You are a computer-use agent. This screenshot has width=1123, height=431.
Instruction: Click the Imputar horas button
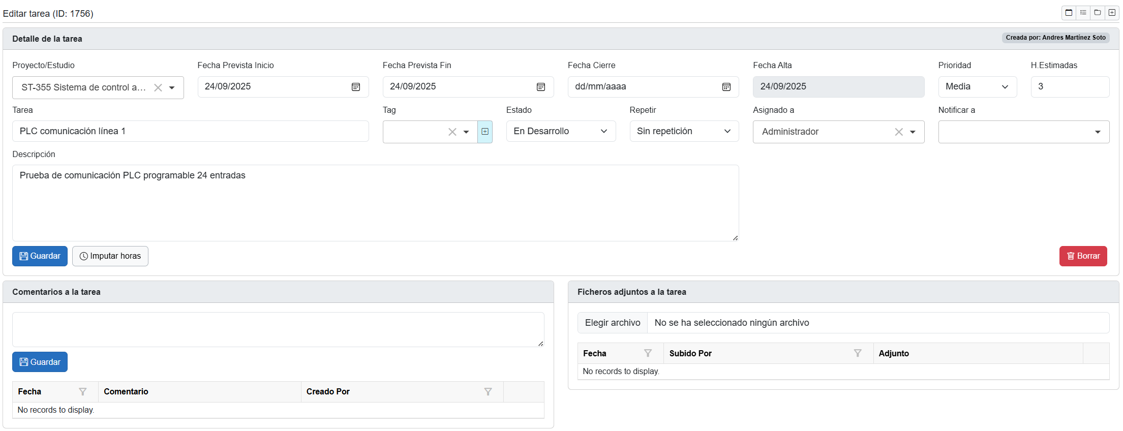pos(110,256)
